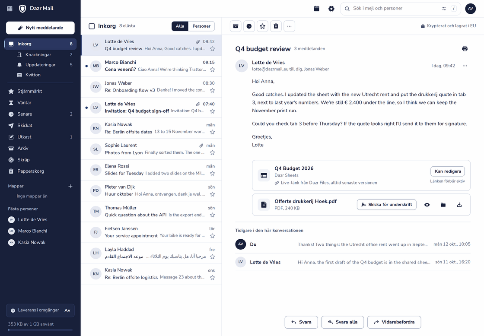This screenshot has height=336, width=484.
Task: Star Layla Haddad email
Action: [212, 257]
